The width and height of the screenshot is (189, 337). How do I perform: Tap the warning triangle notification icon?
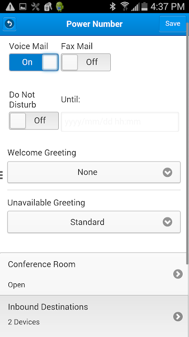click(x=10, y=7)
